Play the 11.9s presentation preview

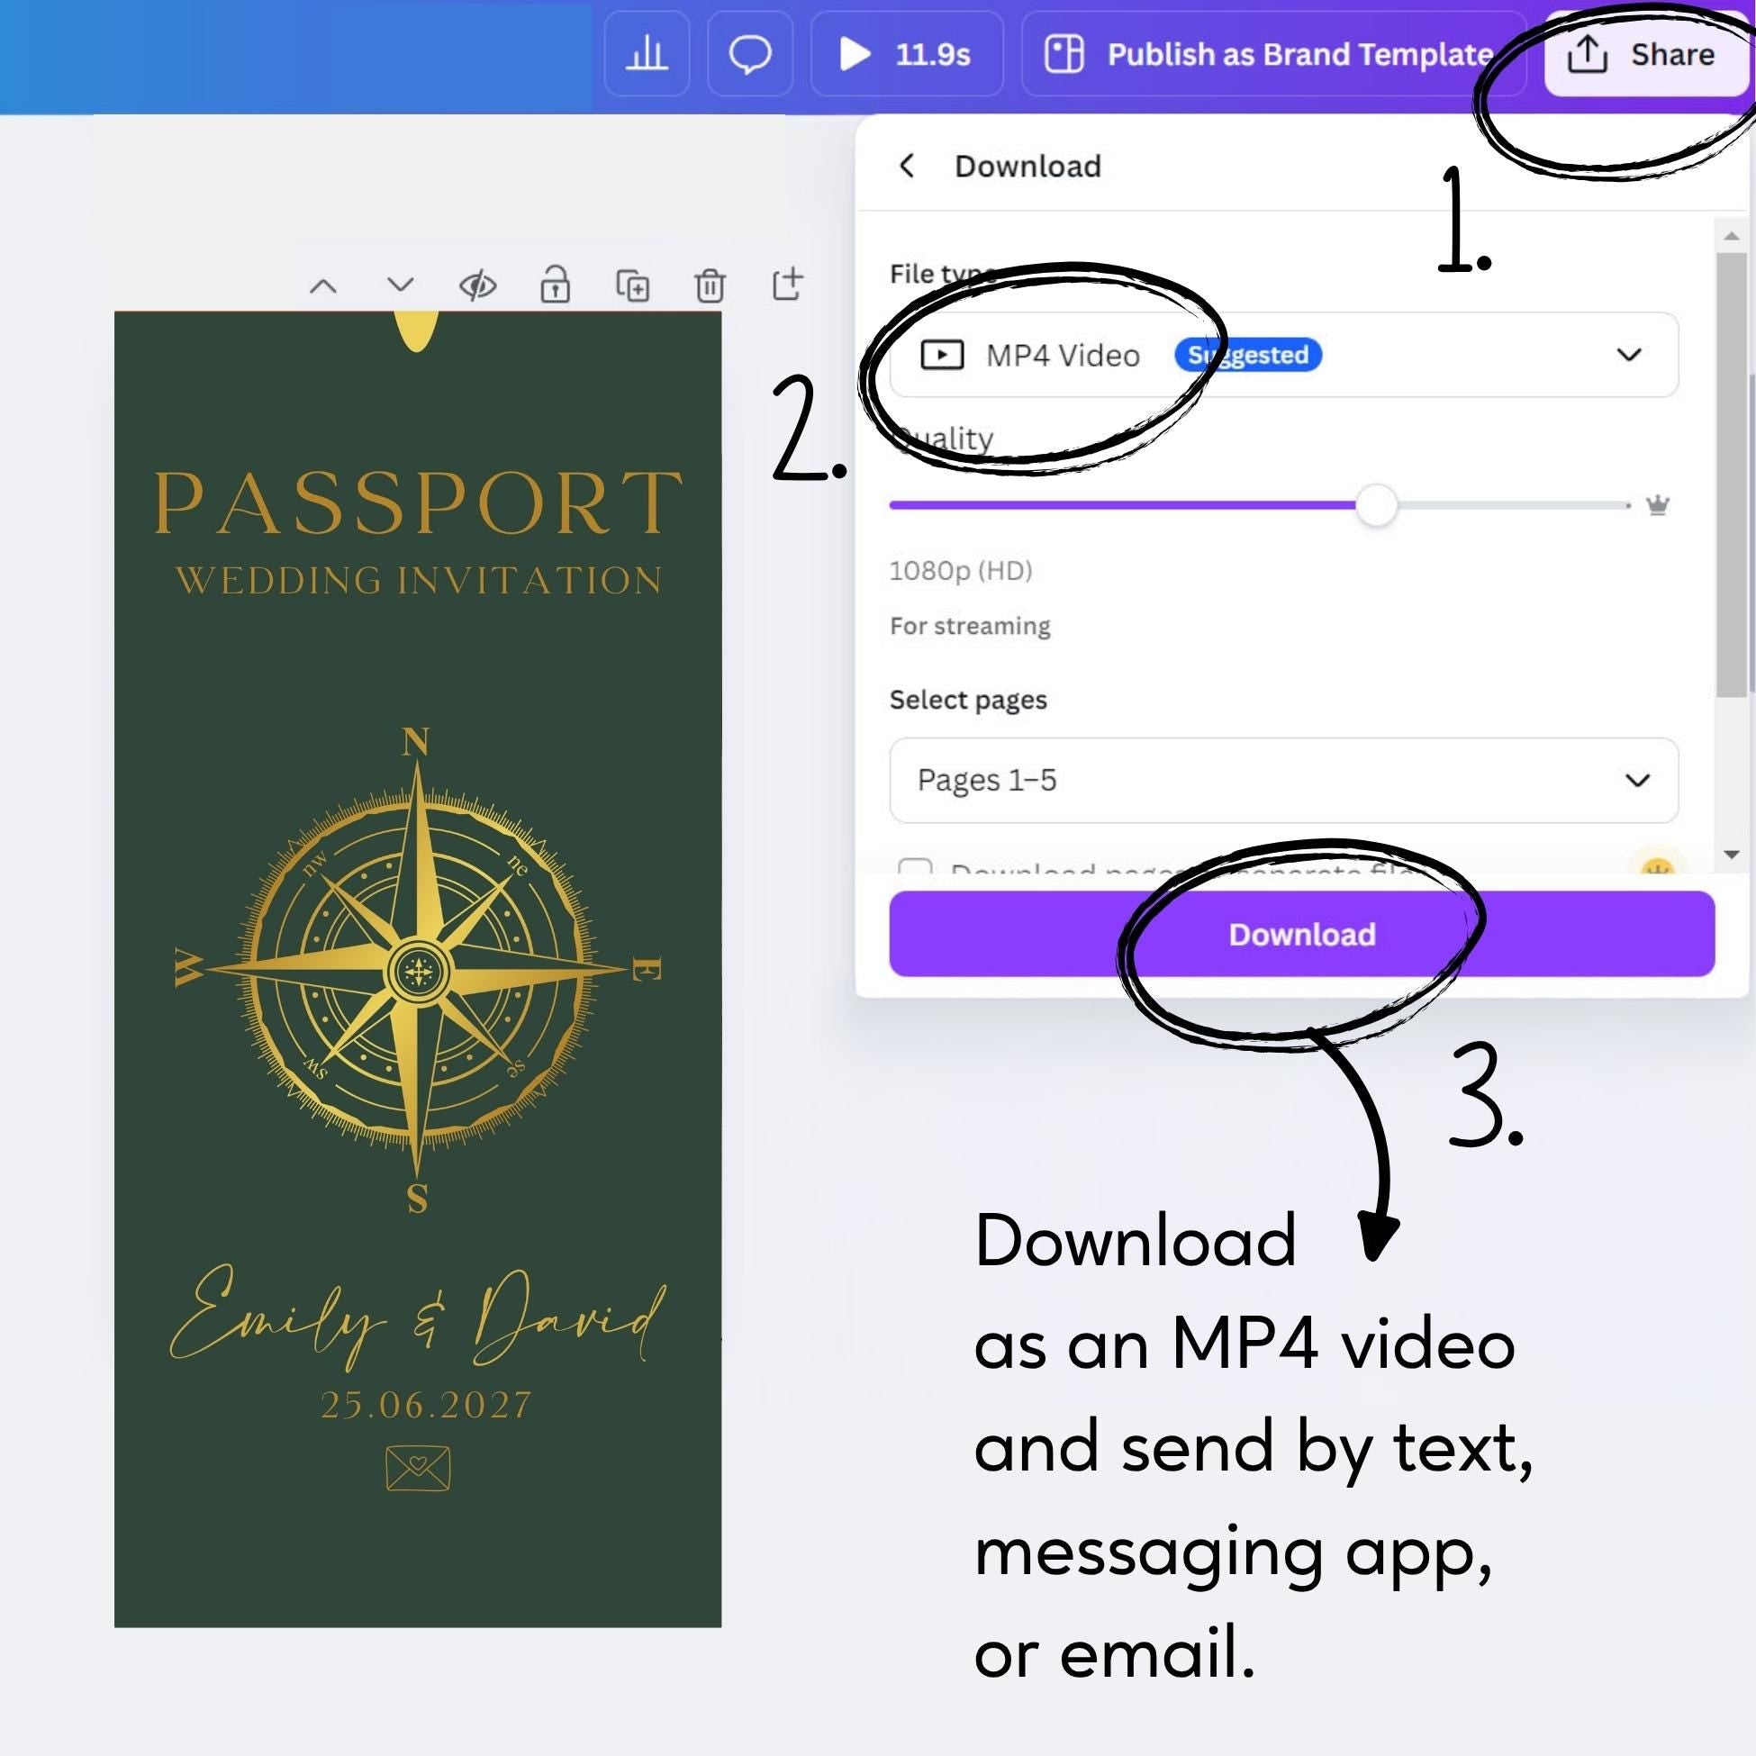point(906,55)
